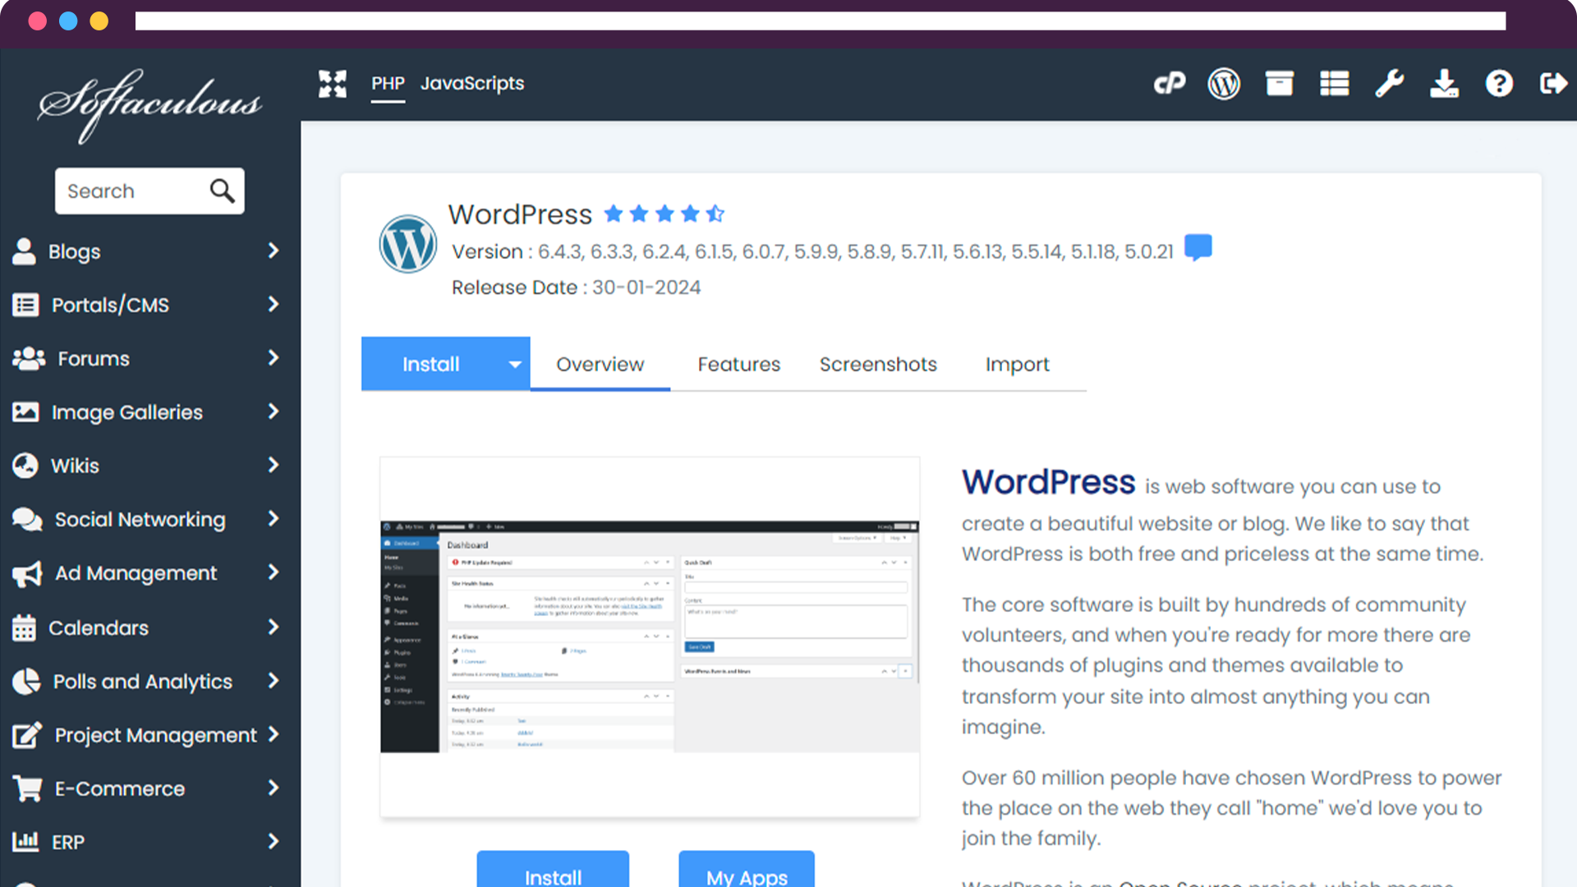
Task: Expand the Calendars chevron
Action: [x=274, y=627]
